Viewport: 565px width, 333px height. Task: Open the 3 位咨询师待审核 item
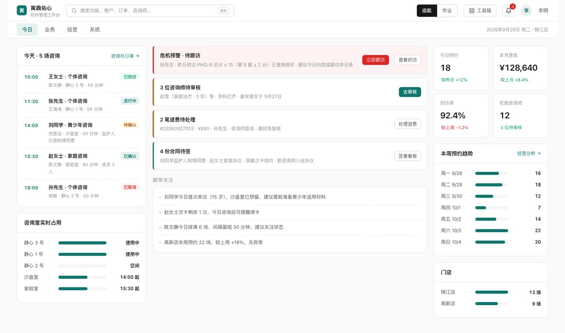click(290, 92)
